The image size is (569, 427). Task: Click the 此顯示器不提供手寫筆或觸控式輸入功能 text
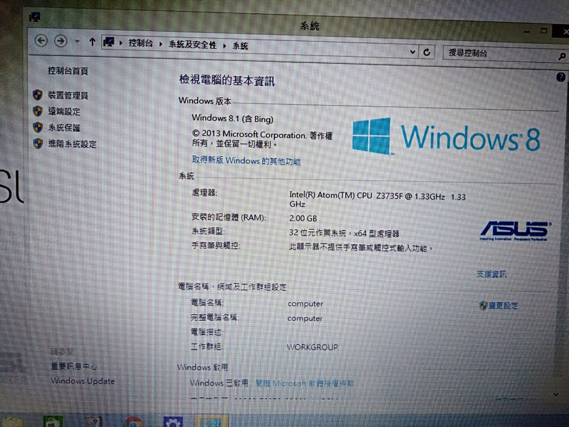[x=361, y=247]
